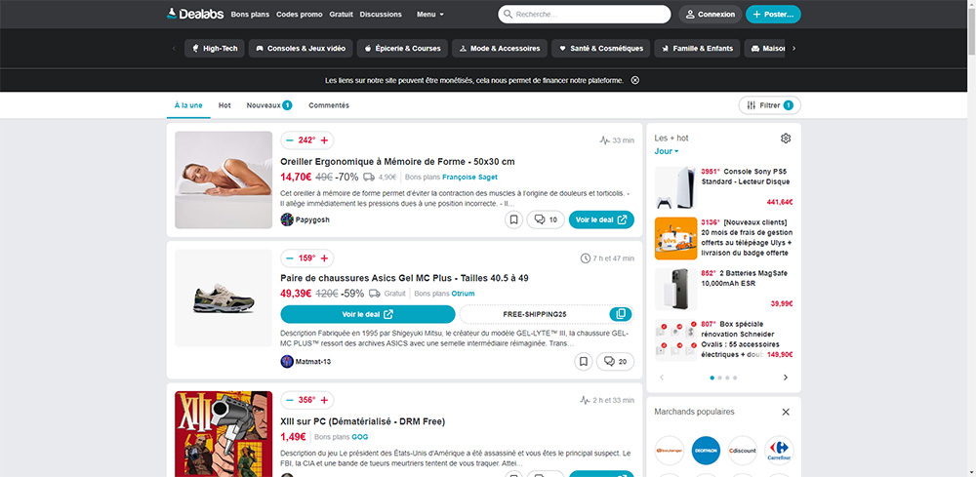Image resolution: width=976 pixels, height=477 pixels.
Task: Open the XIII sur PC deal title
Action: point(363,421)
